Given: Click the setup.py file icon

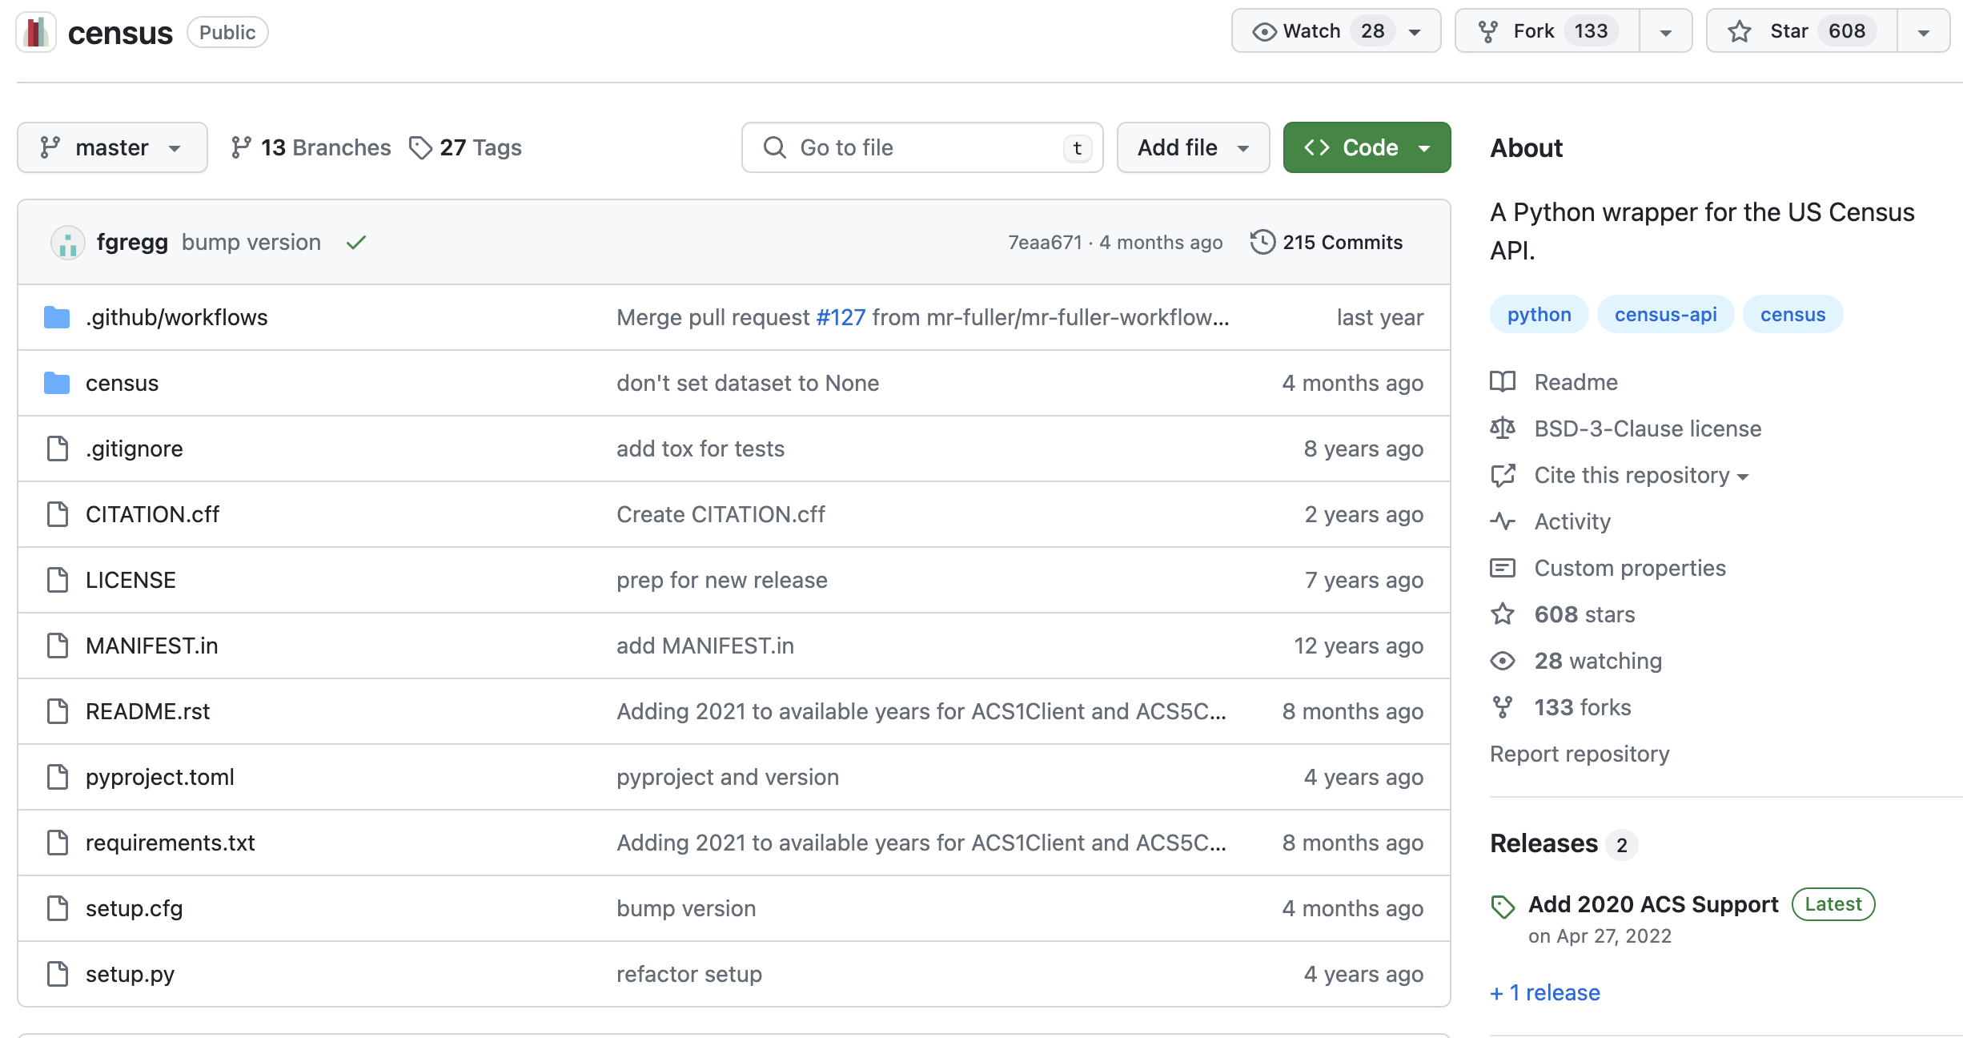Looking at the screenshot, I should click(58, 974).
